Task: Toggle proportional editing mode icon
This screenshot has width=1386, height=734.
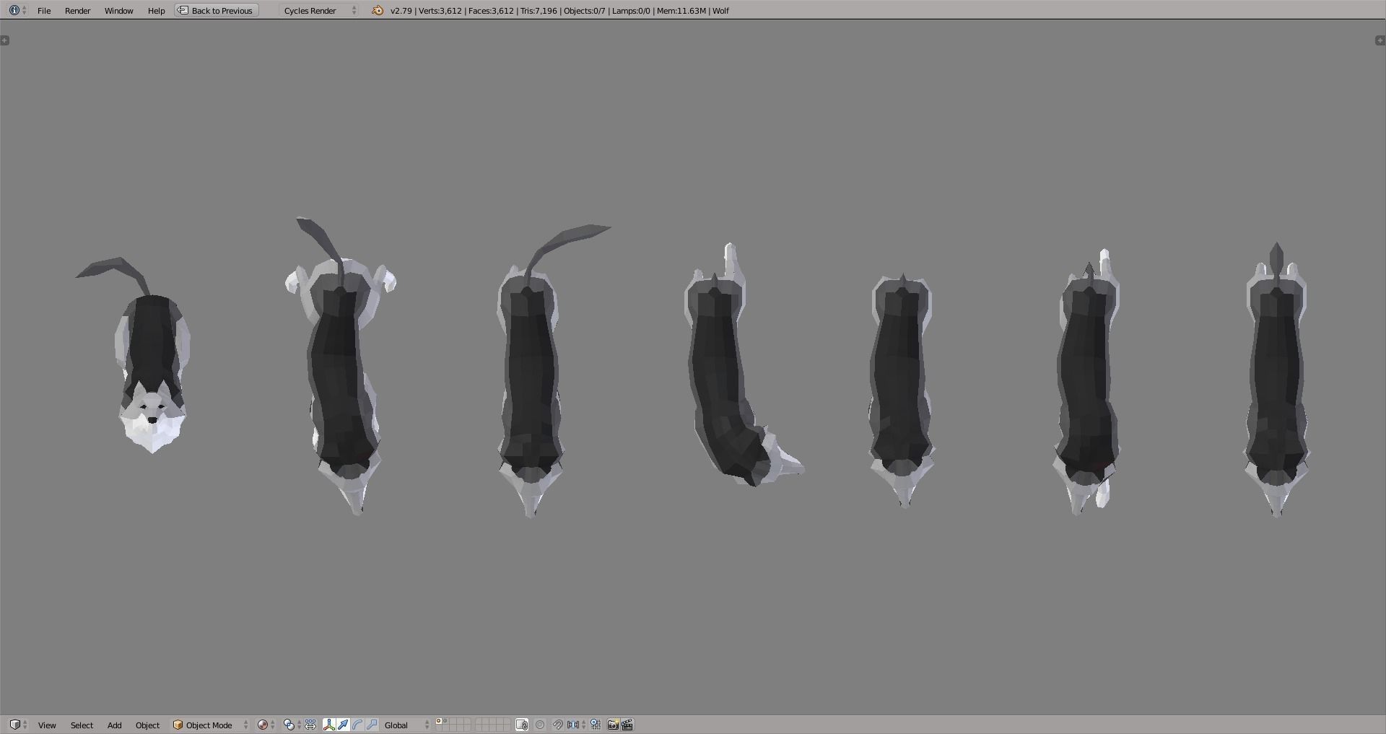Action: coord(540,725)
